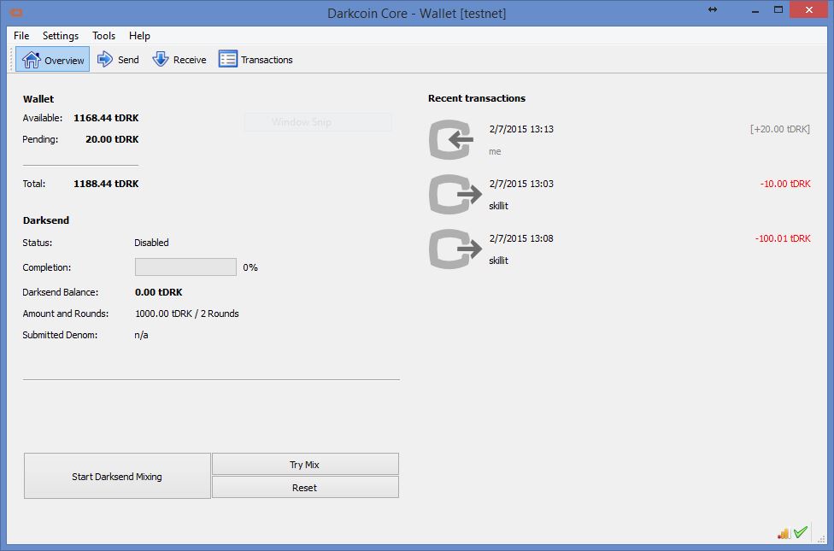Select the -100.01 tDRK transaction amount
This screenshot has height=551, width=834.
783,238
